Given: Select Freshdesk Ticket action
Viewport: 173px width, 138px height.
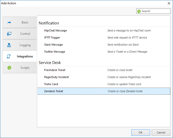Looking at the screenshot, I should (55, 70).
